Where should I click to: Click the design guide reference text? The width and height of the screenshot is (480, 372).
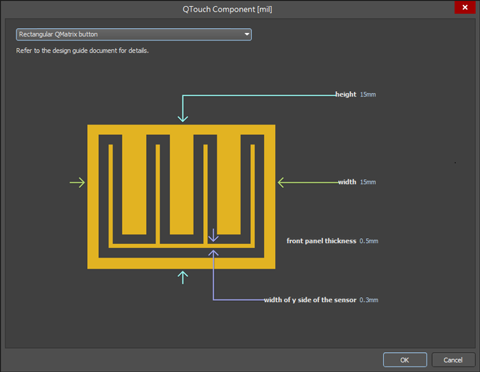(x=82, y=51)
